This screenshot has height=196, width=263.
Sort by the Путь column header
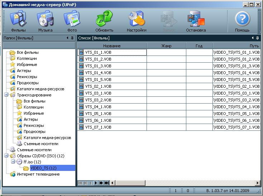[x=236, y=46]
